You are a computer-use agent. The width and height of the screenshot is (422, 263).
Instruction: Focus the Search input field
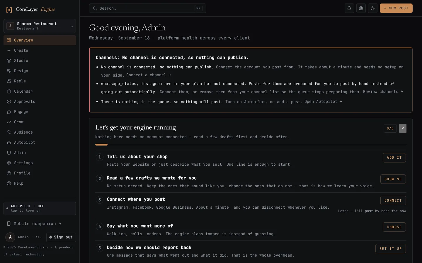point(147,8)
